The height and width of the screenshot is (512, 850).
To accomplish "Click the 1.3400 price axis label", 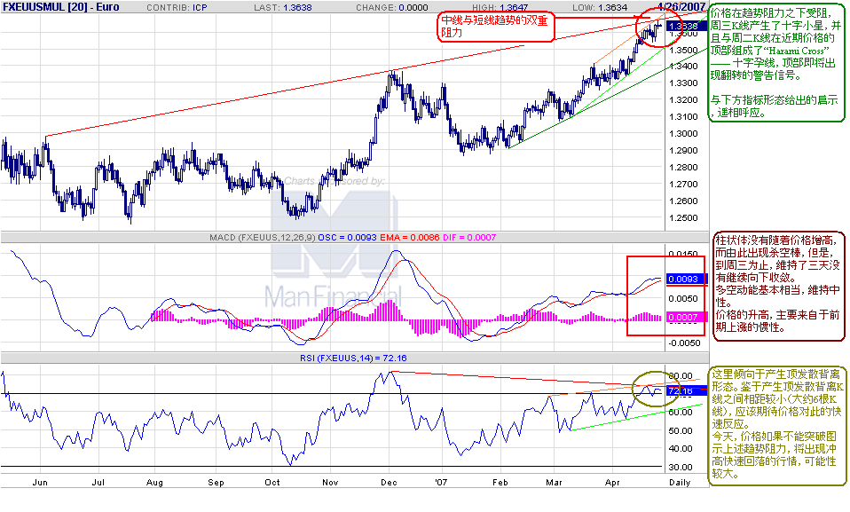I will (x=683, y=67).
